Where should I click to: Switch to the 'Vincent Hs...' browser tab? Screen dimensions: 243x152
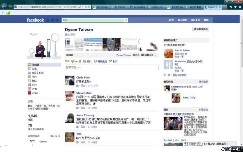138,7
